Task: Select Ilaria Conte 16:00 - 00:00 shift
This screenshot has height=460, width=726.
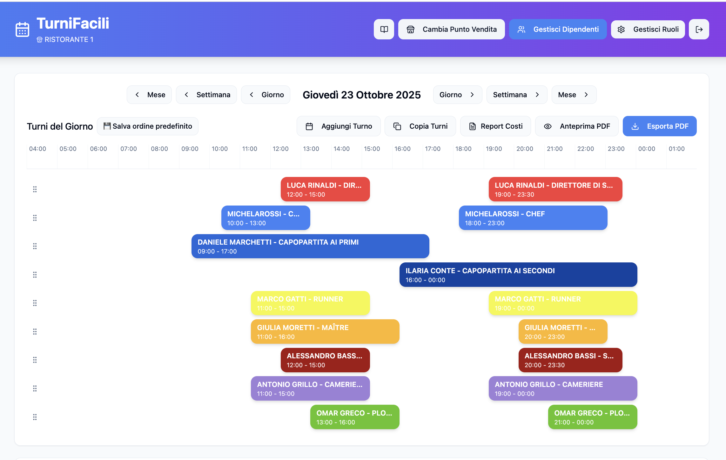Action: [518, 275]
